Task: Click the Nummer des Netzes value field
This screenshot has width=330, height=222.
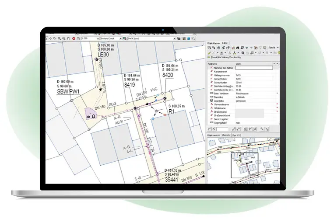Action: click(x=254, y=68)
